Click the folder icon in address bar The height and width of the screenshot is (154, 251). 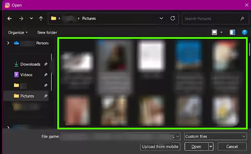(54, 18)
